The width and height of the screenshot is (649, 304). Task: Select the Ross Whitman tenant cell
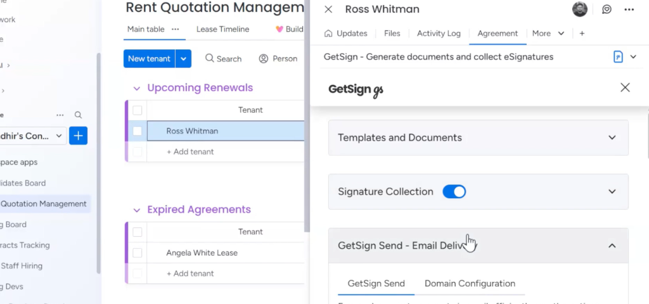click(226, 131)
